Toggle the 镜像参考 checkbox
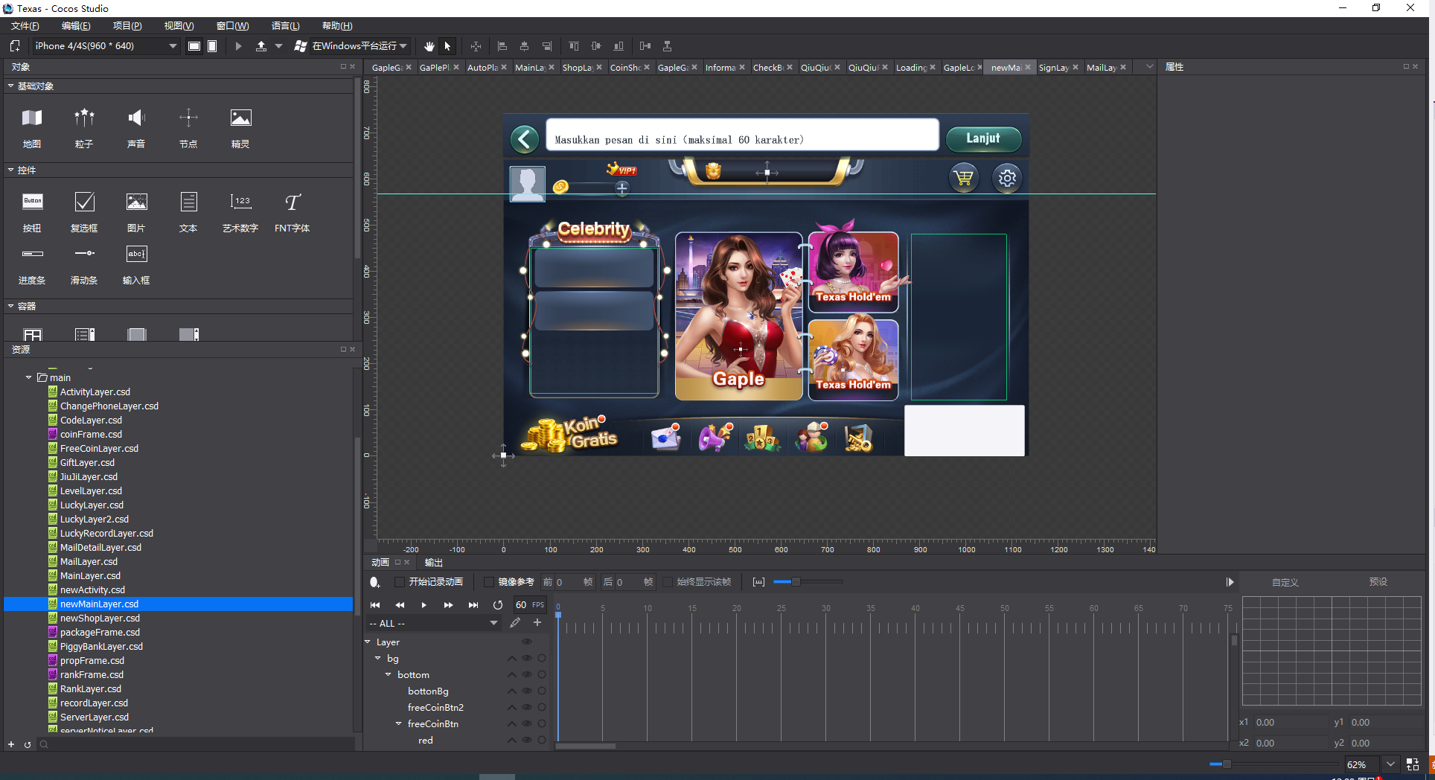The width and height of the screenshot is (1435, 780). point(488,582)
